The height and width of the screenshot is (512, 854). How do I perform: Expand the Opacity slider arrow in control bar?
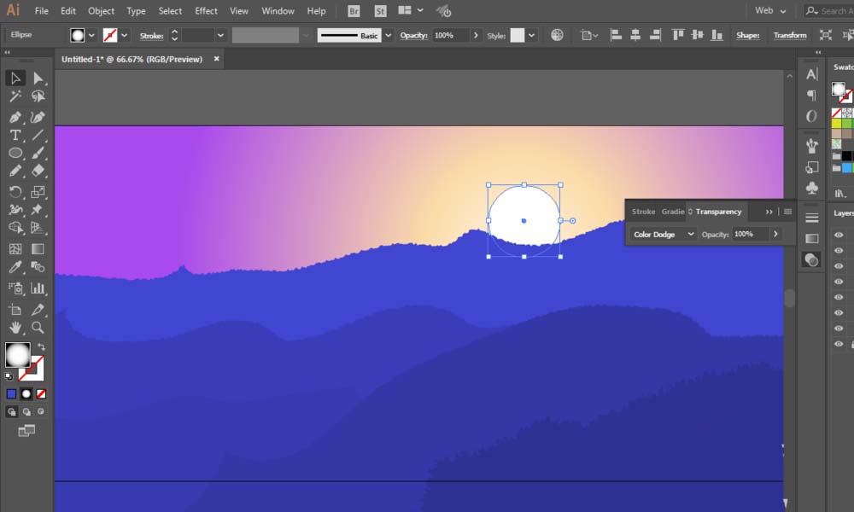[476, 35]
